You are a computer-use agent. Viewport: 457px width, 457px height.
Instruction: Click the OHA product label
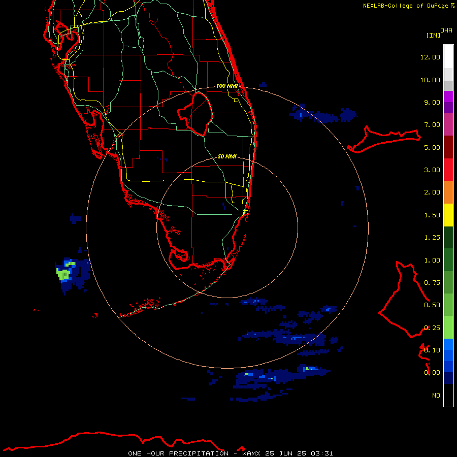click(x=446, y=30)
